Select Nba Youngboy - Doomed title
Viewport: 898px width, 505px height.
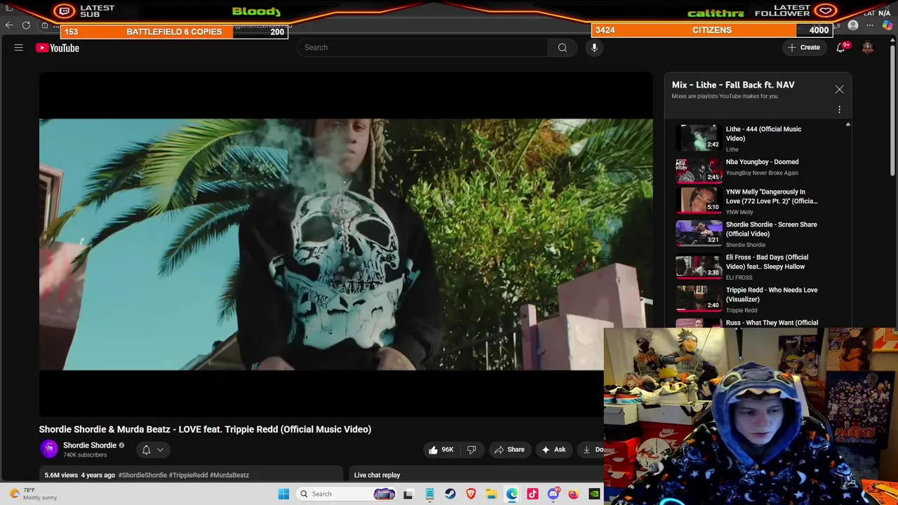(x=762, y=162)
